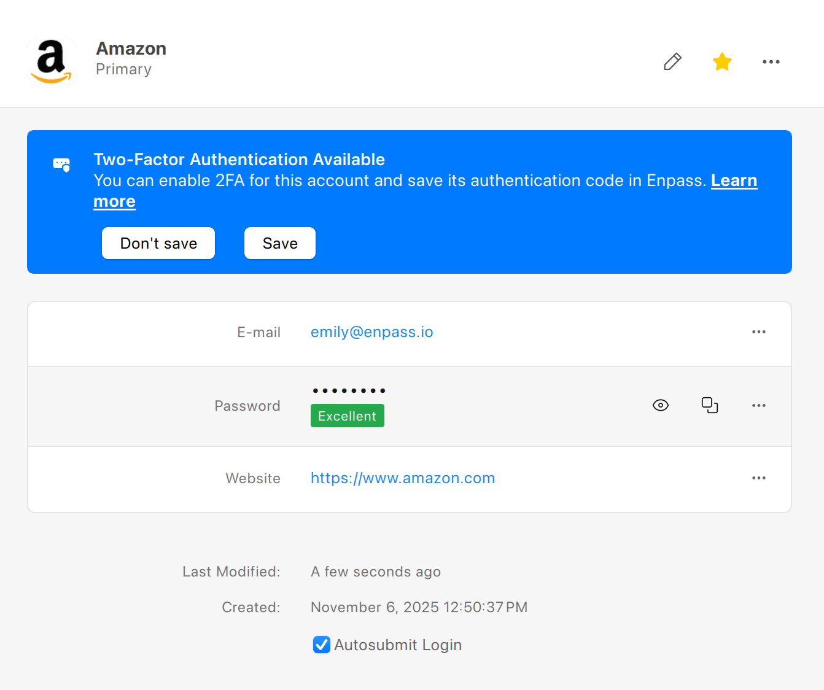Open more options for the Password field
The image size is (824, 690).
pyautogui.click(x=759, y=405)
